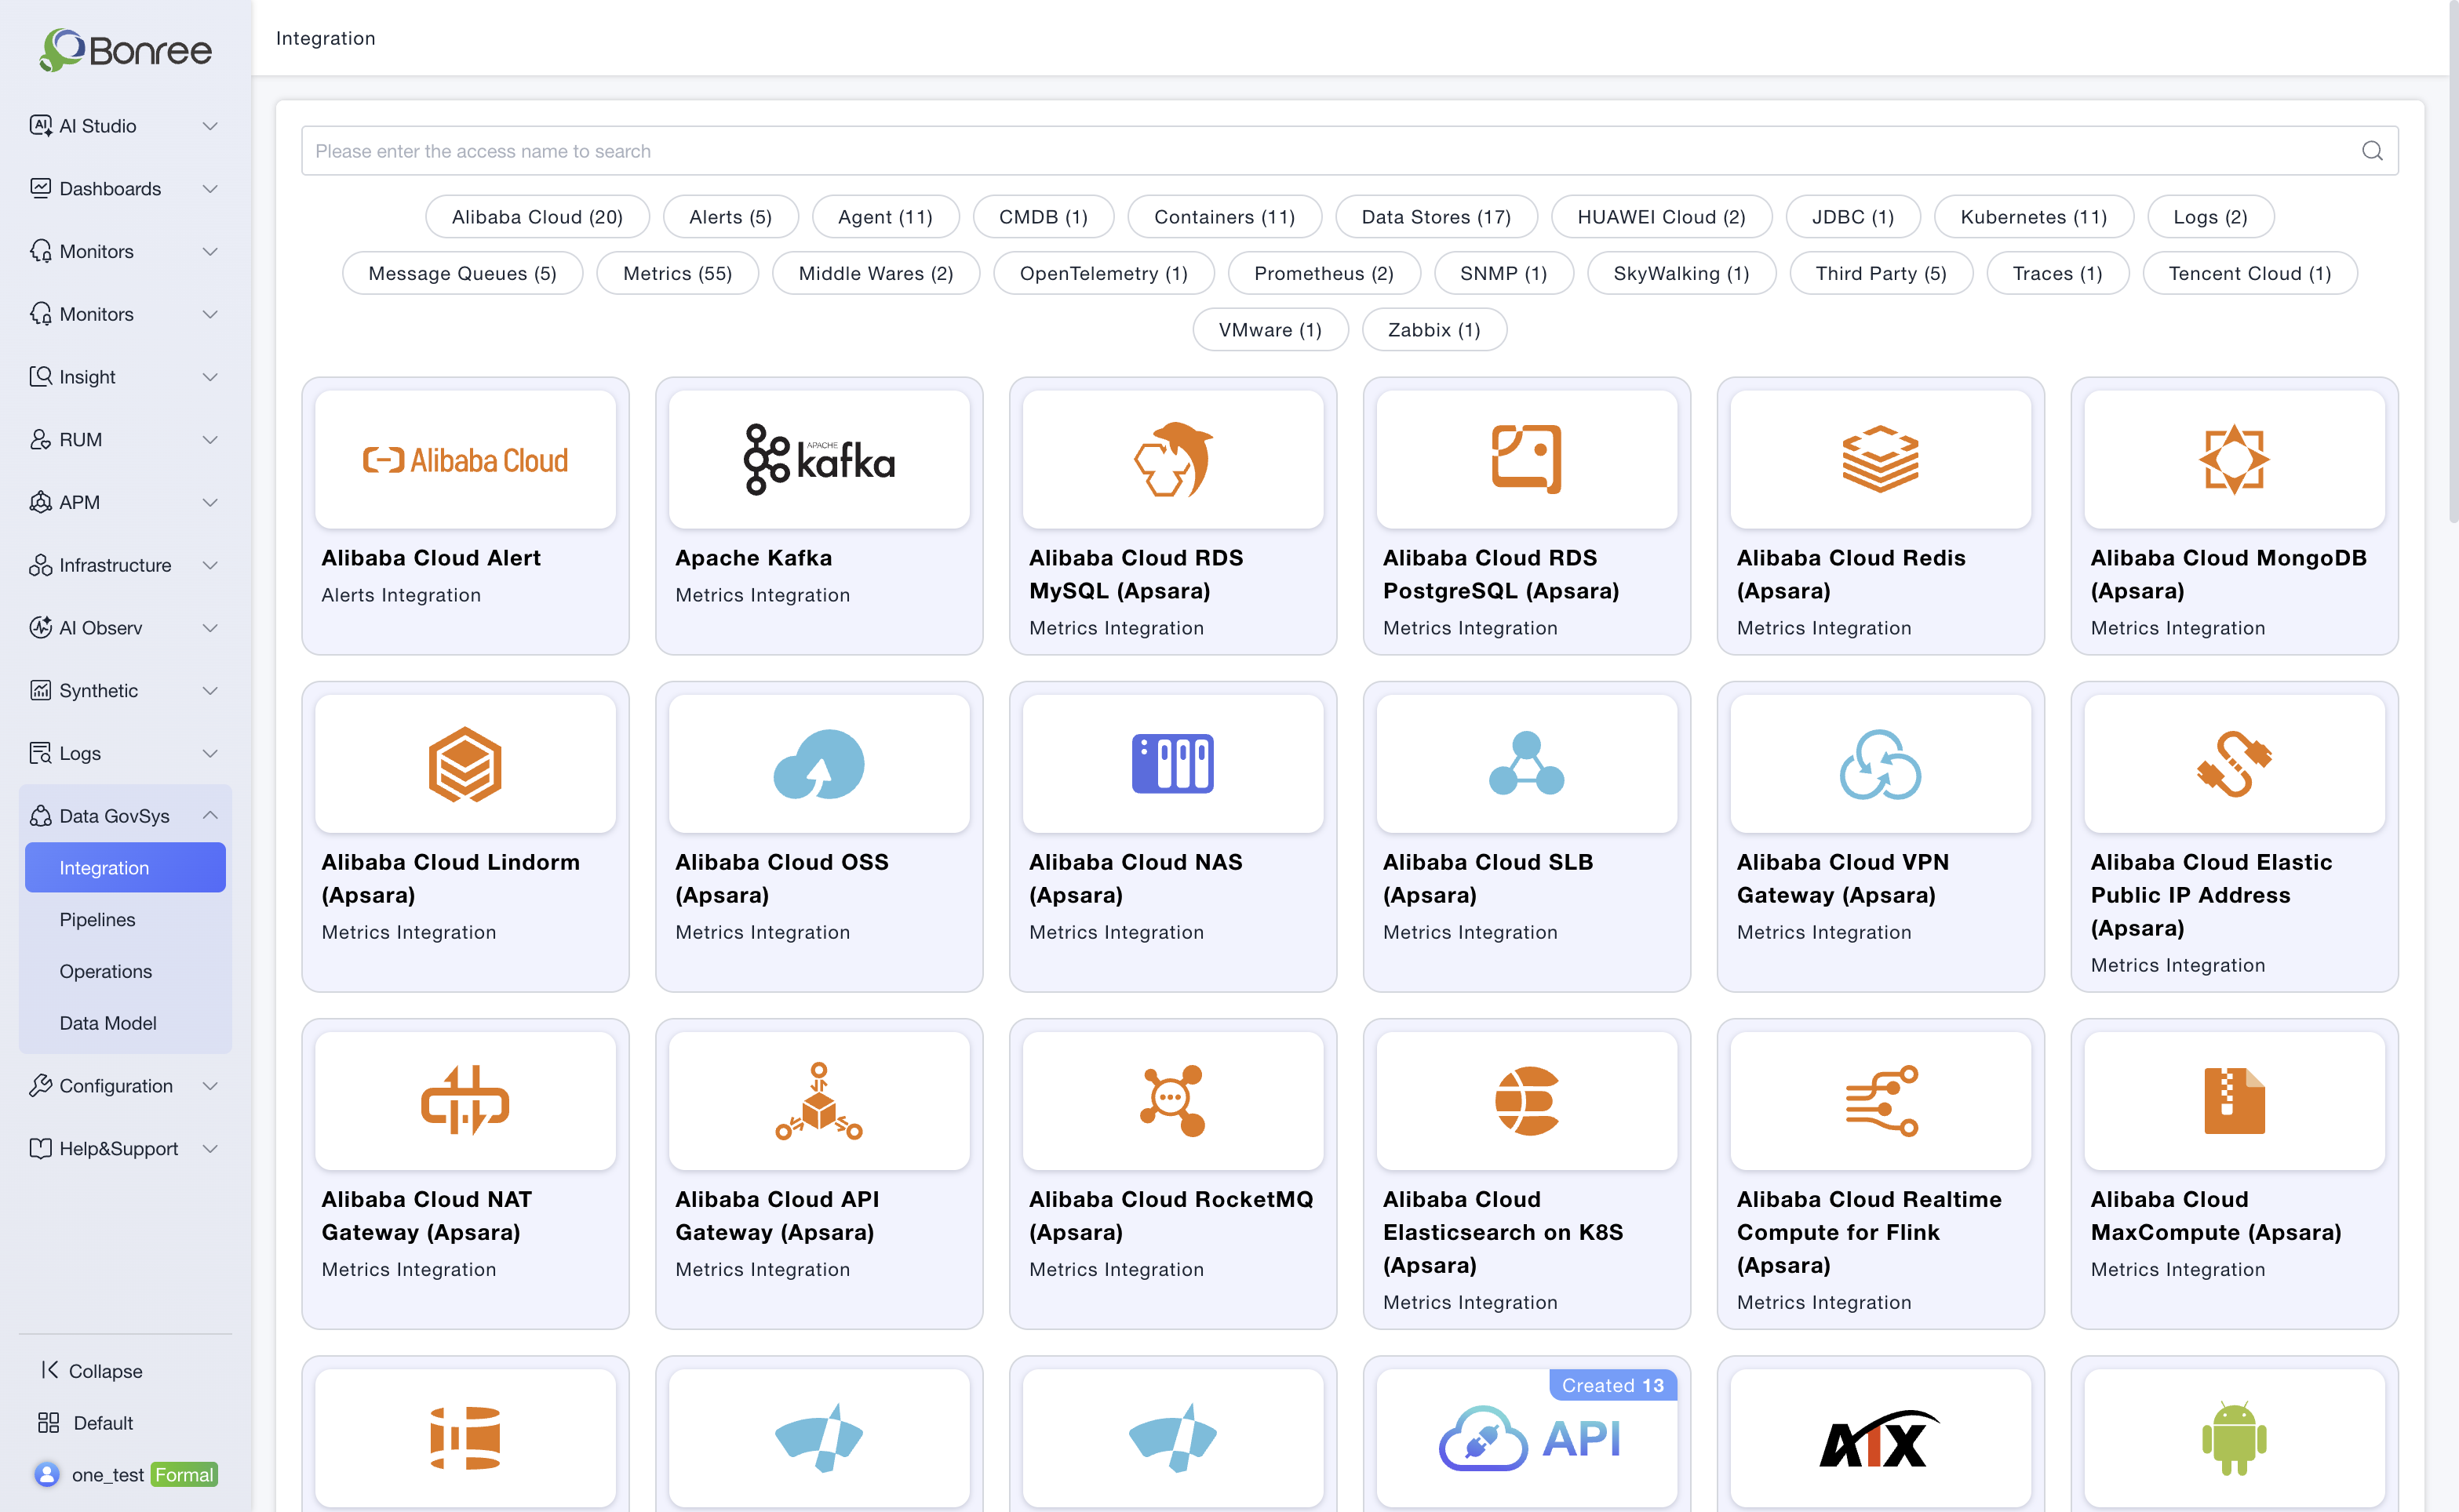
Task: Click the page vertical scrollbar
Action: pos(2453,260)
